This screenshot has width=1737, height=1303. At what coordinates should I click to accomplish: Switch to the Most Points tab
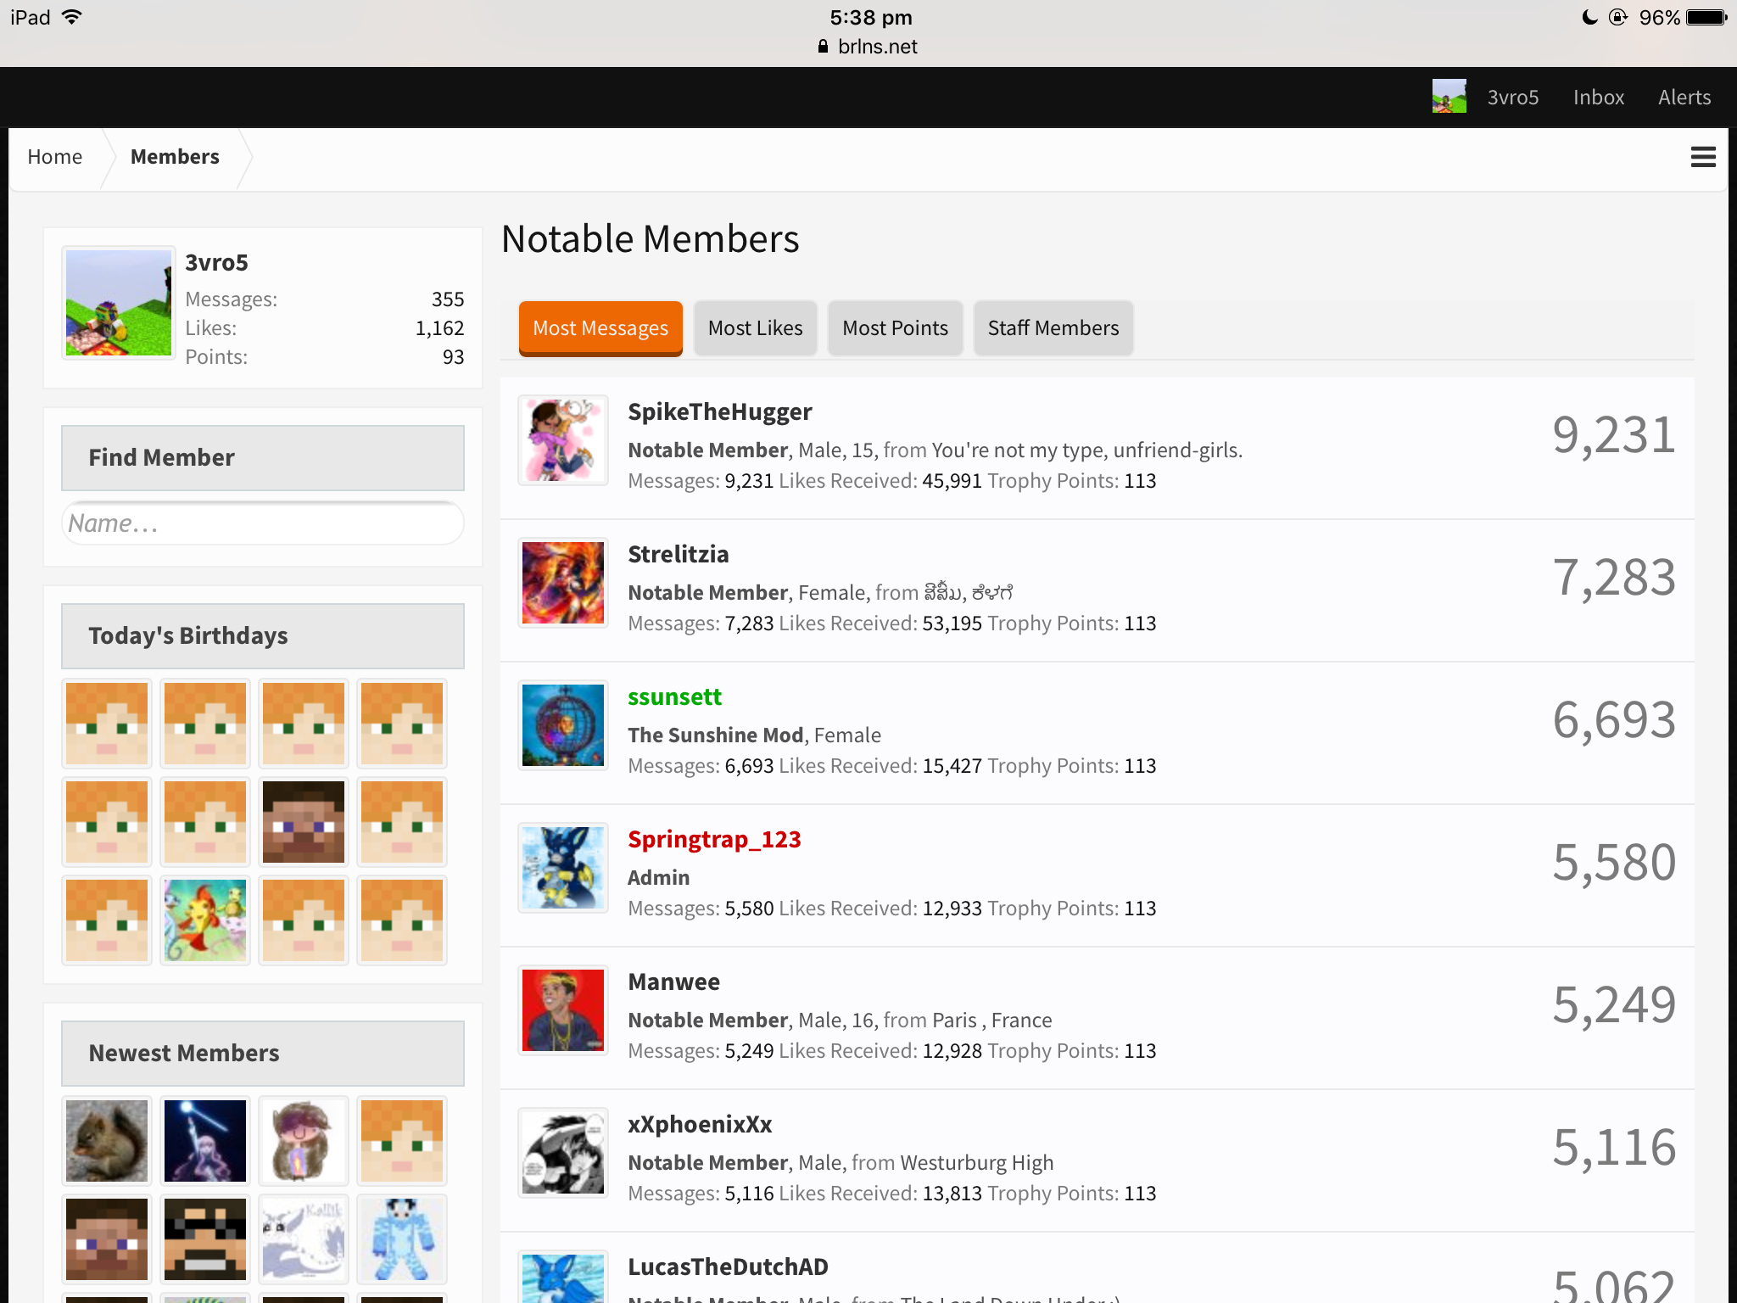tap(895, 328)
